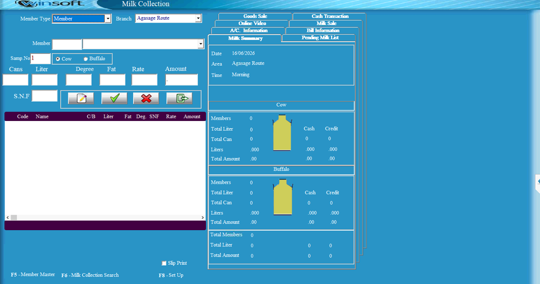Select the Buffalo radio button
Image resolution: width=540 pixels, height=284 pixels.
click(86, 59)
